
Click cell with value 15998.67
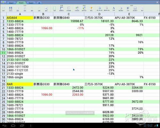(68, 21)
